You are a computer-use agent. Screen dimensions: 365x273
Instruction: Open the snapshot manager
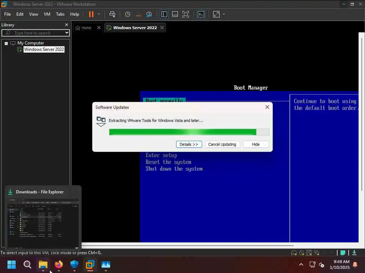pos(149,14)
